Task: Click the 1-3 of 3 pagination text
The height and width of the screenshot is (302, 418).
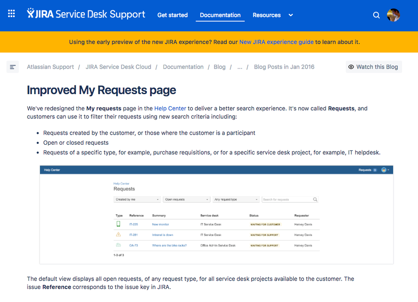Action: click(119, 255)
